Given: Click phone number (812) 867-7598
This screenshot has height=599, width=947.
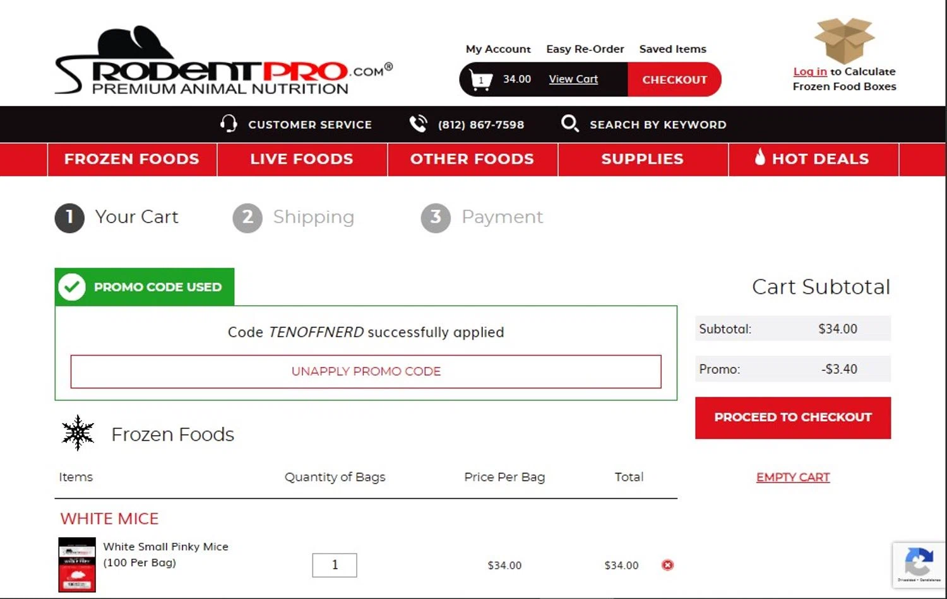Looking at the screenshot, I should coord(481,124).
